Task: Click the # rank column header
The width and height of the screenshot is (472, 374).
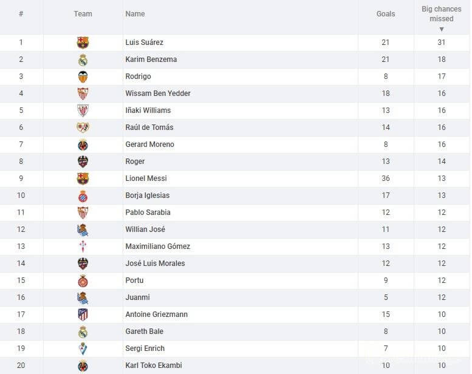Action: [x=21, y=14]
